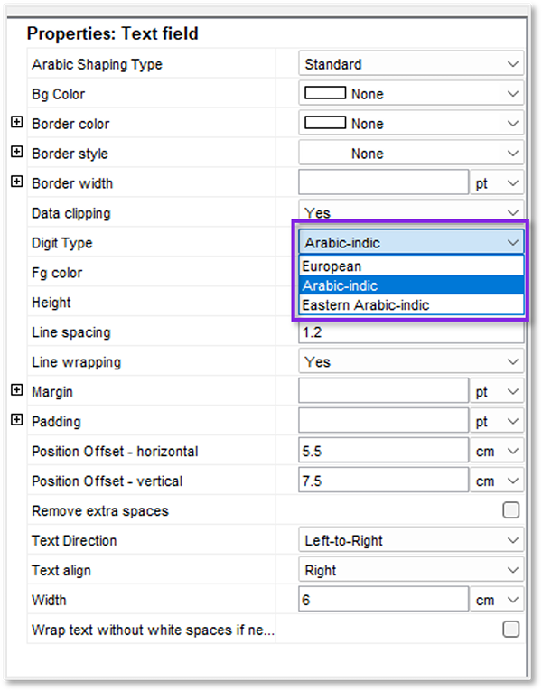Open the Border width unit dropdown
The height and width of the screenshot is (691, 542).
[497, 183]
